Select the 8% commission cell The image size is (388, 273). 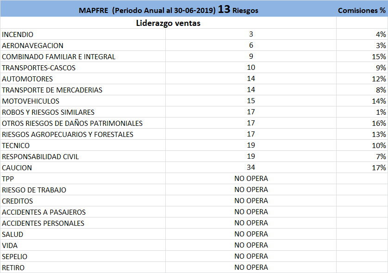(x=362, y=90)
